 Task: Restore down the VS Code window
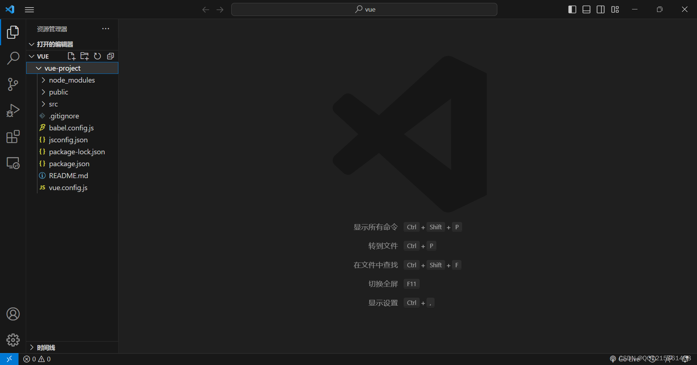click(660, 9)
